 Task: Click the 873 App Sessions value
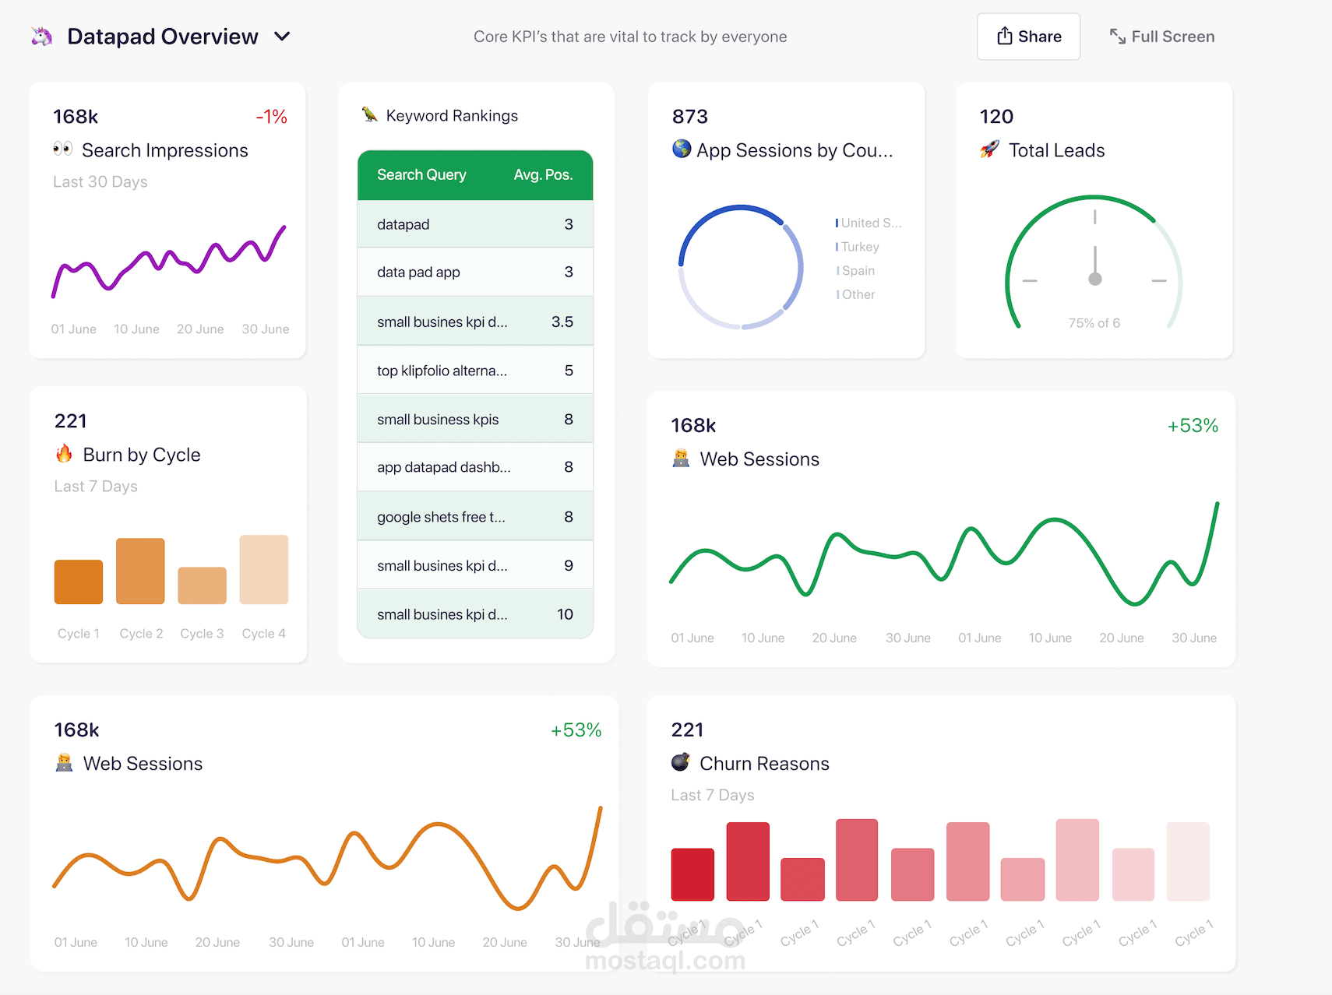690,117
